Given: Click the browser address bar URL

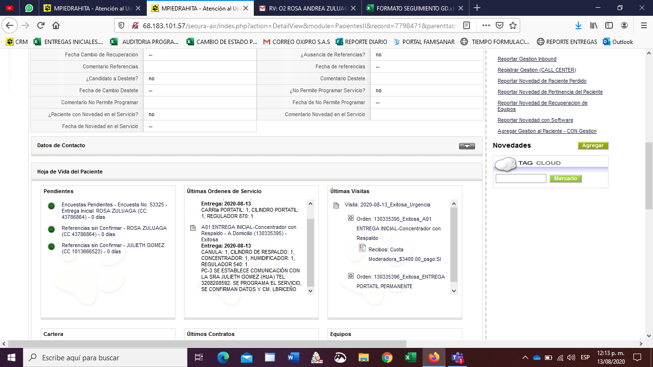Looking at the screenshot, I should [300, 25].
